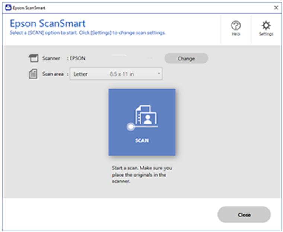Click the scan area document icon
The image size is (283, 232).
[x=33, y=74]
